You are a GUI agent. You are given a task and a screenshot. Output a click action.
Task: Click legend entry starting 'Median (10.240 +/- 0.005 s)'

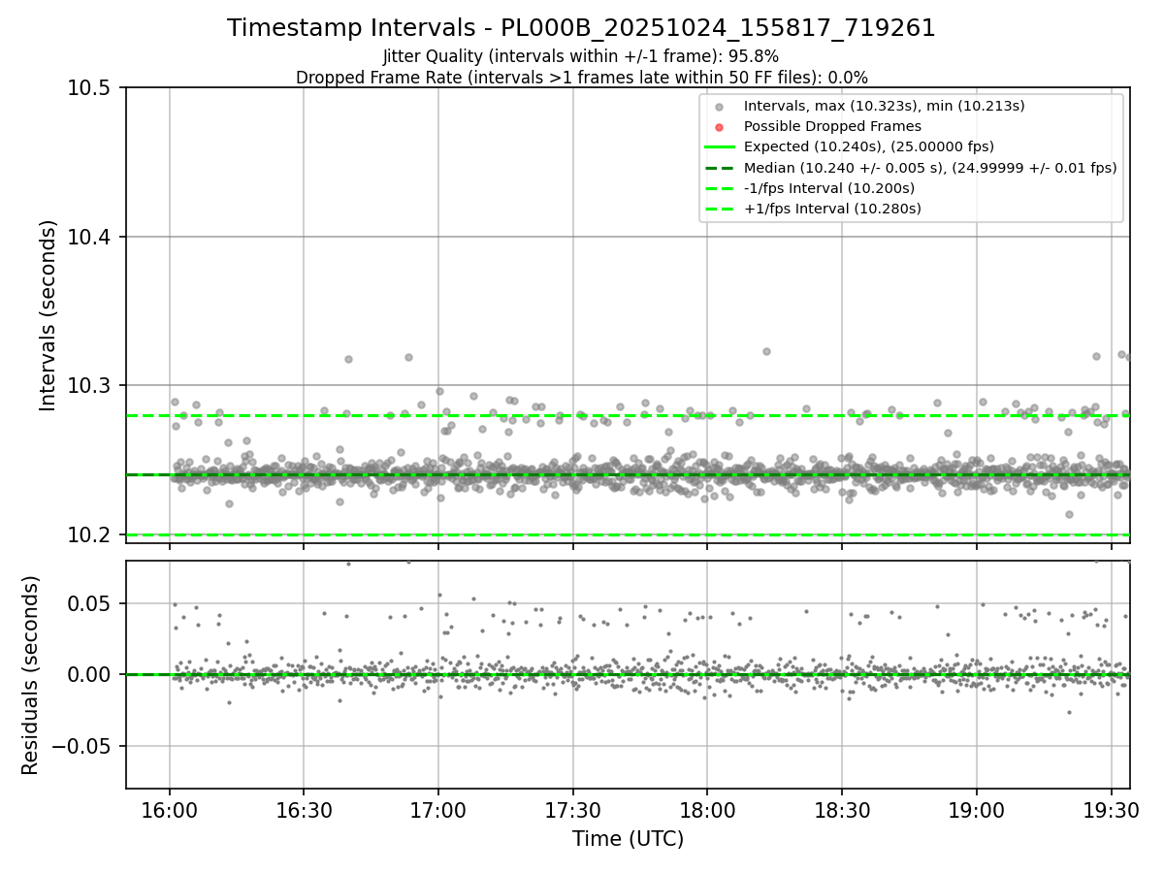930,168
